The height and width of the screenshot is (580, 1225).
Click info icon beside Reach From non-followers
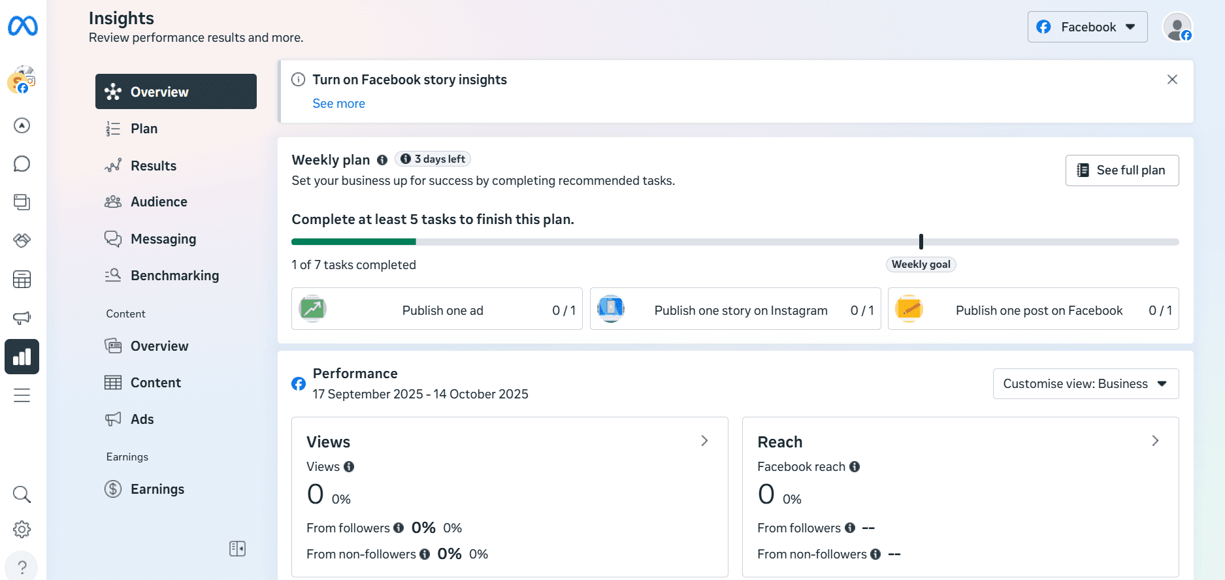click(x=875, y=554)
